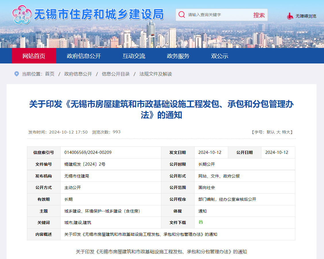This screenshot has width=324, height=259.
Task: Open the '信息公开目录' breadcrumb link
Action: coord(116,74)
